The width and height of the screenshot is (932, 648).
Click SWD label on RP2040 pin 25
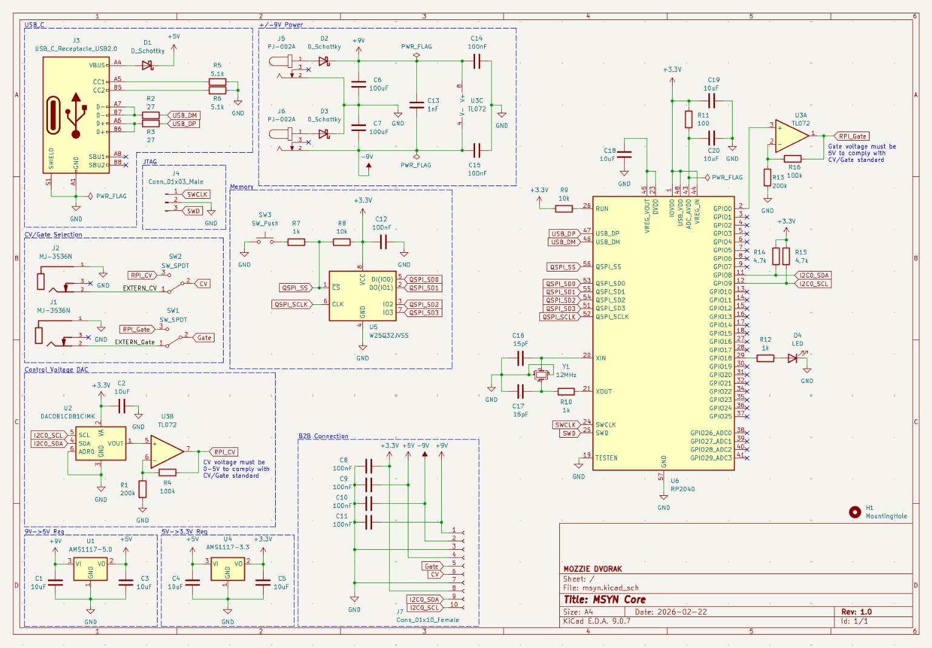[x=569, y=433]
